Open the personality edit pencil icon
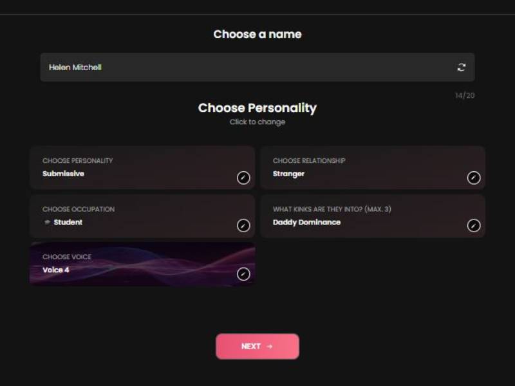The image size is (515, 386). [243, 178]
